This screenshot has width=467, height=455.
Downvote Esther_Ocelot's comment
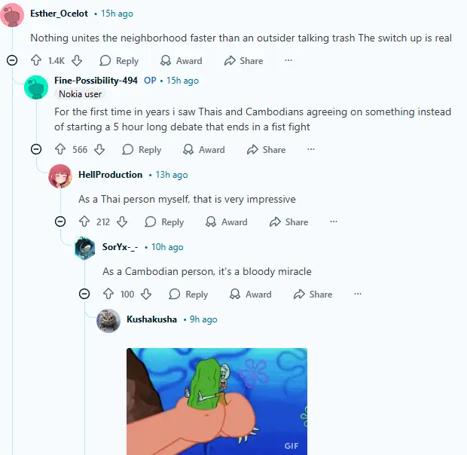77,60
